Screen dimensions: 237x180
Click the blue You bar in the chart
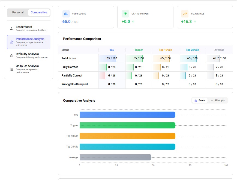click(127, 115)
